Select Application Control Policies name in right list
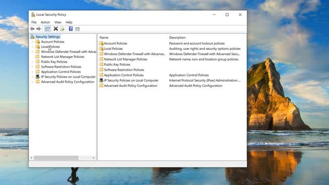This screenshot has width=329, height=185. pos(124,75)
